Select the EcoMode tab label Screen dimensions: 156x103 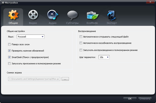coord(92,23)
